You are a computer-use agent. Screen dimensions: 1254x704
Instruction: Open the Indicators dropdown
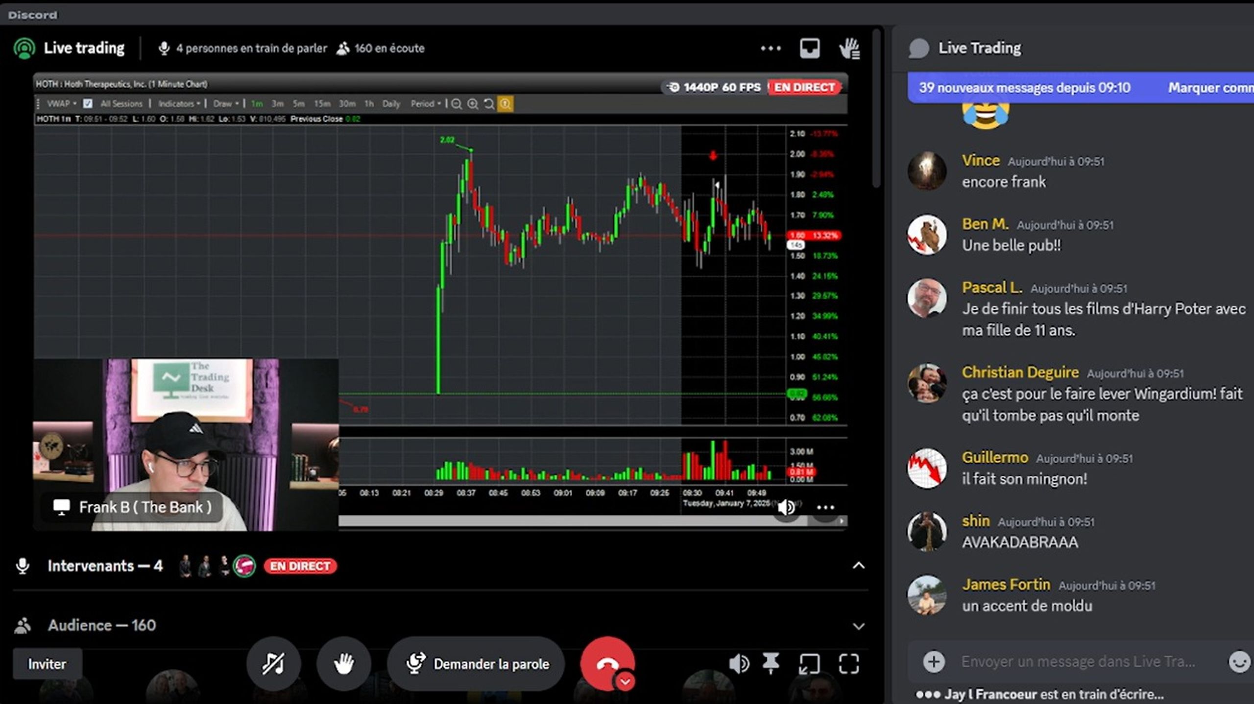[x=179, y=104]
